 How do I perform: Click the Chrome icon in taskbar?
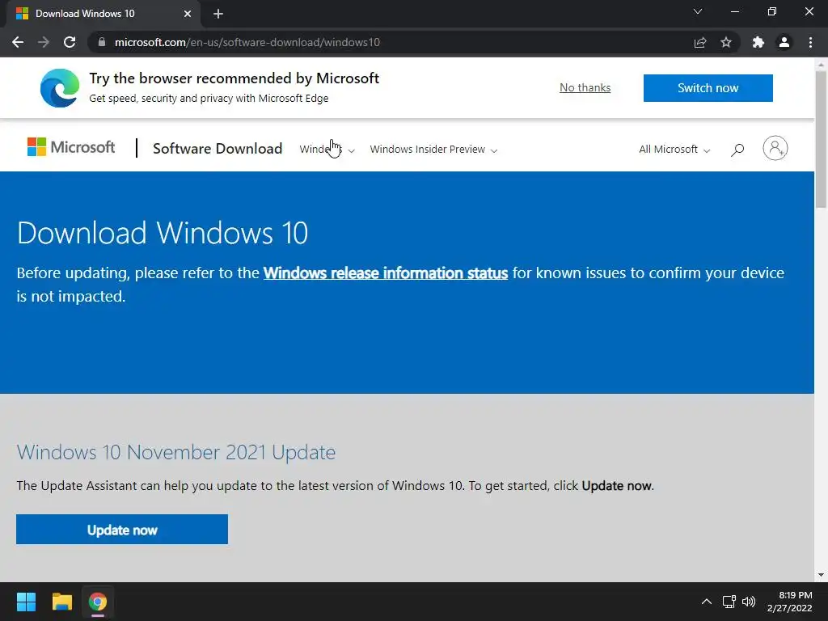click(98, 602)
